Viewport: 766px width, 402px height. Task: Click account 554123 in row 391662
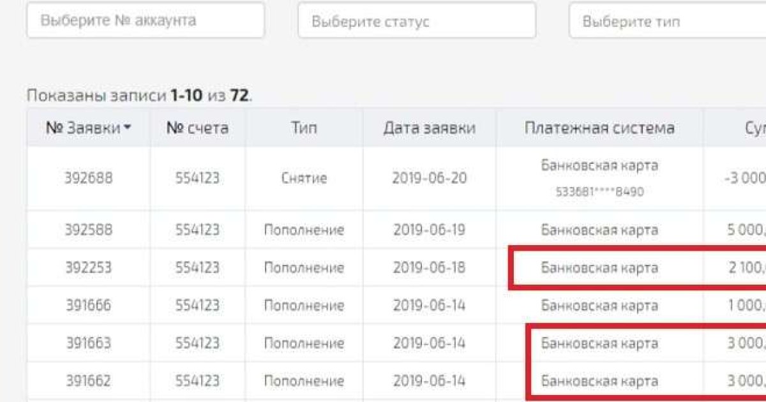[x=197, y=381]
